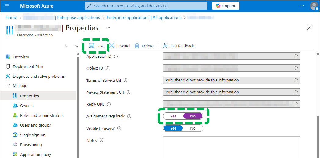The height and width of the screenshot is (158, 320).
Task: Copy the Application ID to clipboard
Action: pyautogui.click(x=296, y=56)
